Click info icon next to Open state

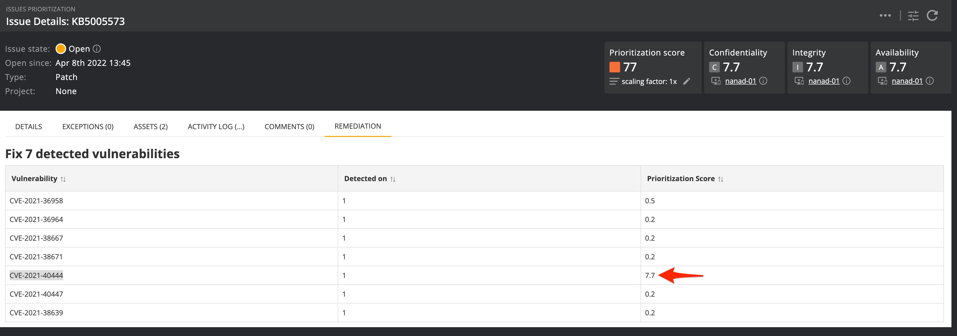(97, 49)
